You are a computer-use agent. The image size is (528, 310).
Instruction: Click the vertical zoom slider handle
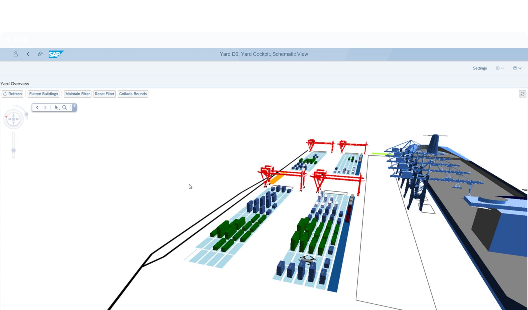14,150
